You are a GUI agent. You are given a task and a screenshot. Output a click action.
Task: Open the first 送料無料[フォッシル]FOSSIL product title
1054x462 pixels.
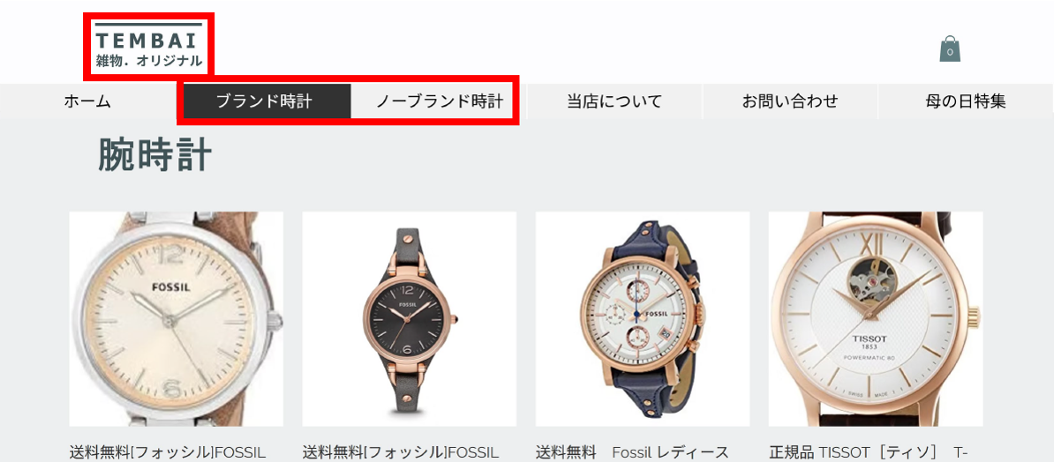[x=168, y=451]
